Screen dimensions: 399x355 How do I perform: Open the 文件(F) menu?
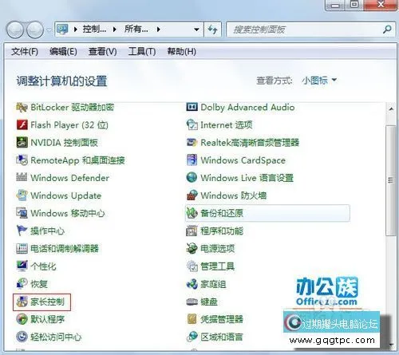pyautogui.click(x=25, y=51)
